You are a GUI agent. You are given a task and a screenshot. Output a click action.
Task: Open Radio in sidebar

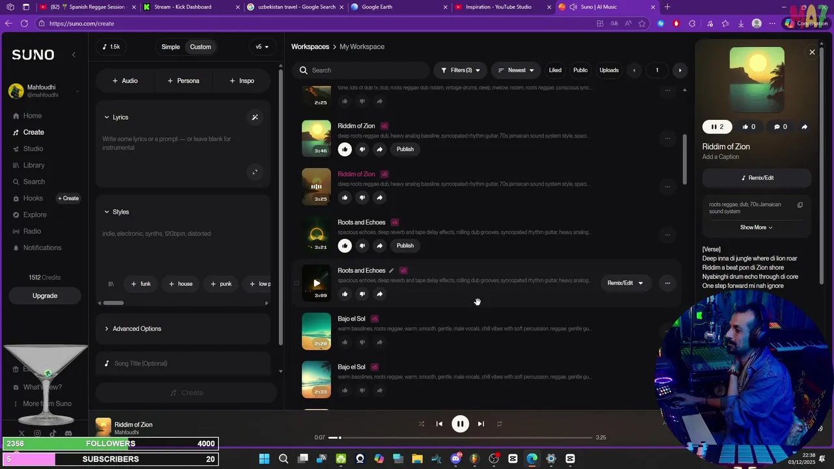pyautogui.click(x=32, y=231)
